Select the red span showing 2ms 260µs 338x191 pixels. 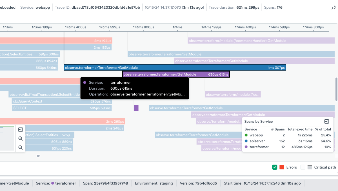(63, 122)
